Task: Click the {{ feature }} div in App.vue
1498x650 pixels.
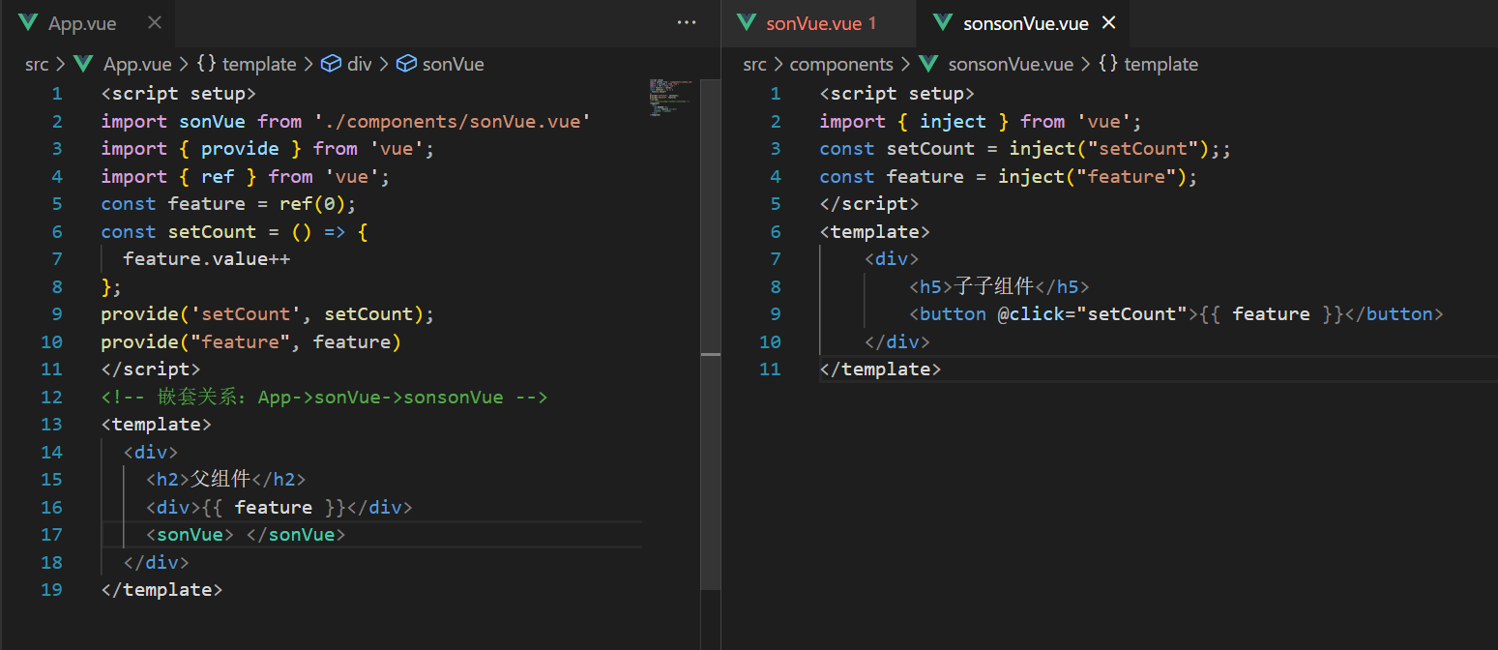Action: coord(279,508)
